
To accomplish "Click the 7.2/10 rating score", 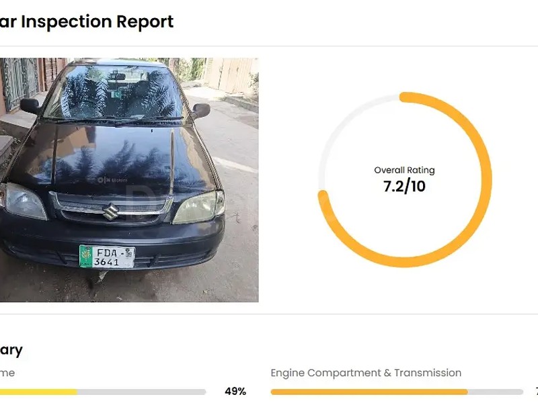I will tap(404, 187).
